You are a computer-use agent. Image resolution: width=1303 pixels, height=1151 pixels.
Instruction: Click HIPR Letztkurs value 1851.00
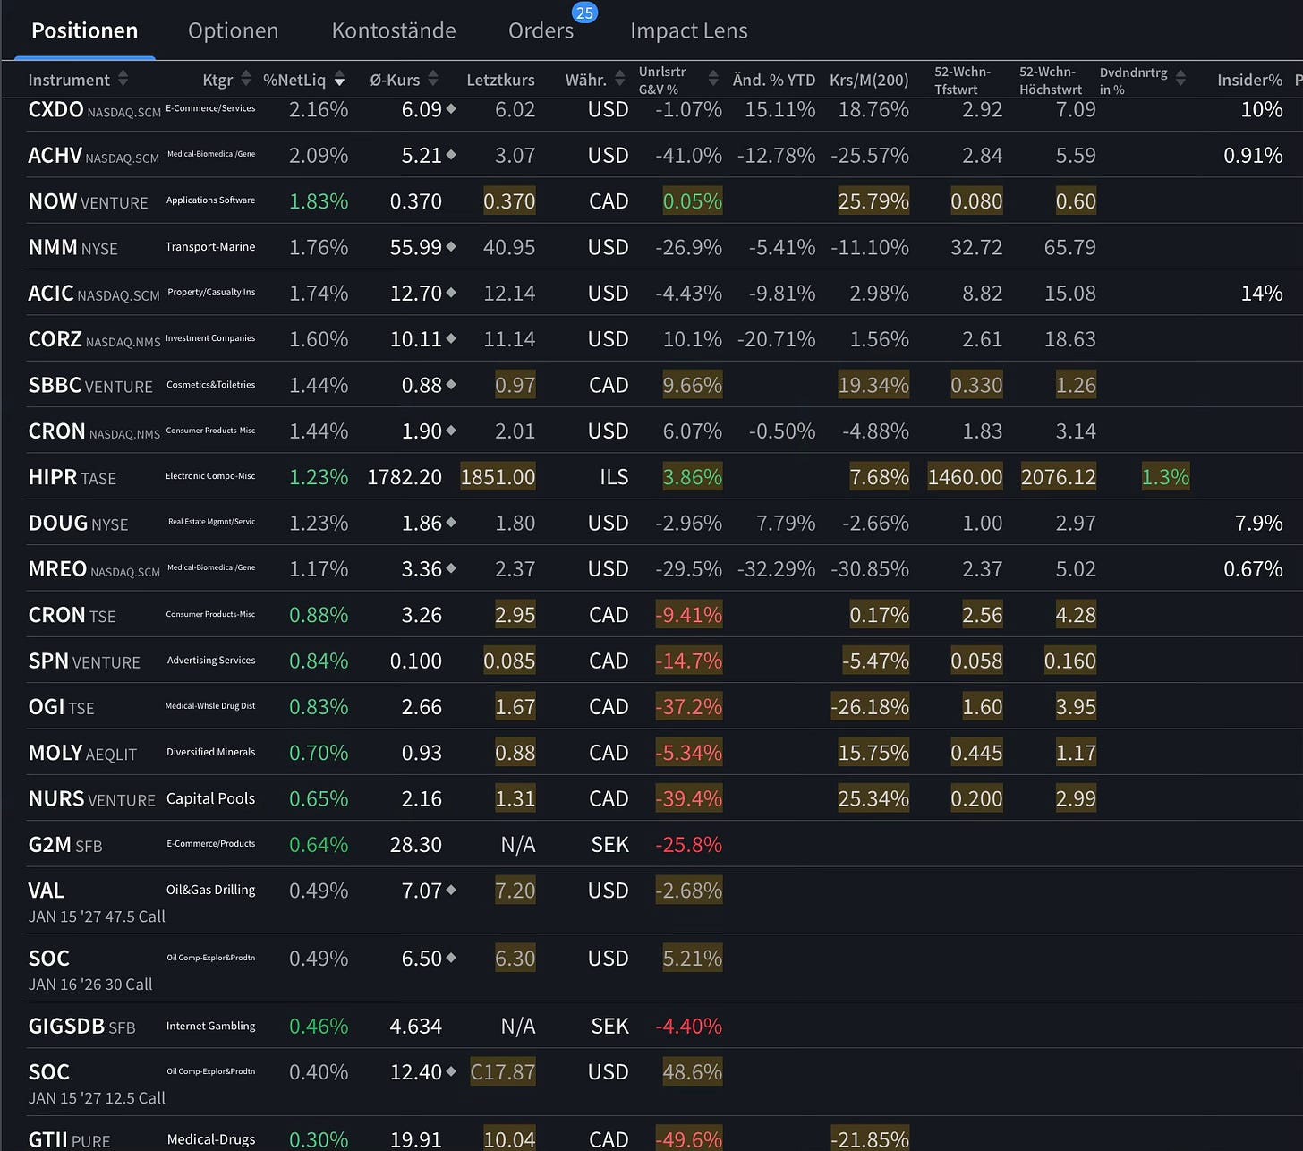click(498, 477)
